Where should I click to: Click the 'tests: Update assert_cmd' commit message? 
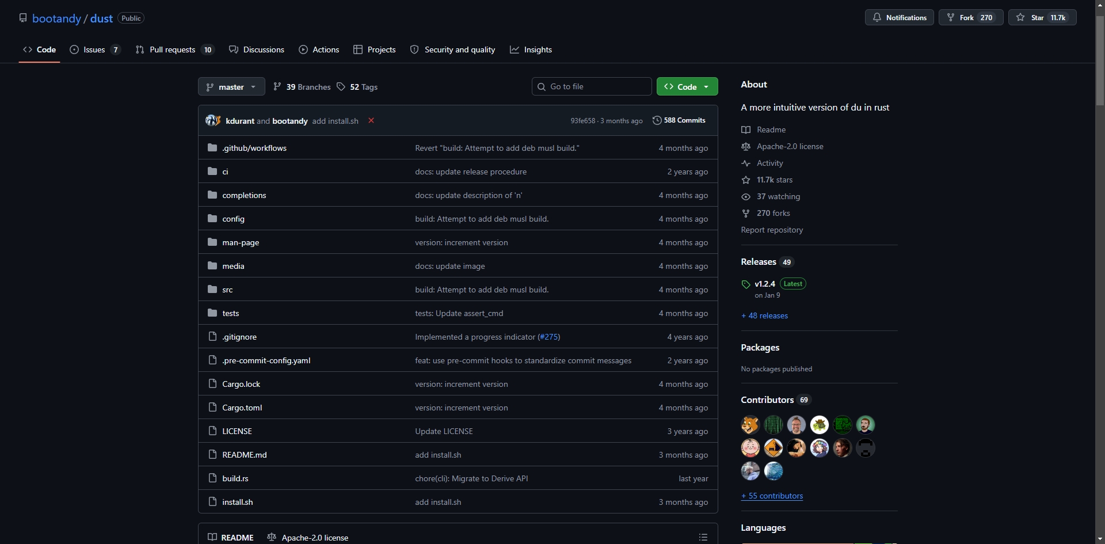click(x=459, y=313)
